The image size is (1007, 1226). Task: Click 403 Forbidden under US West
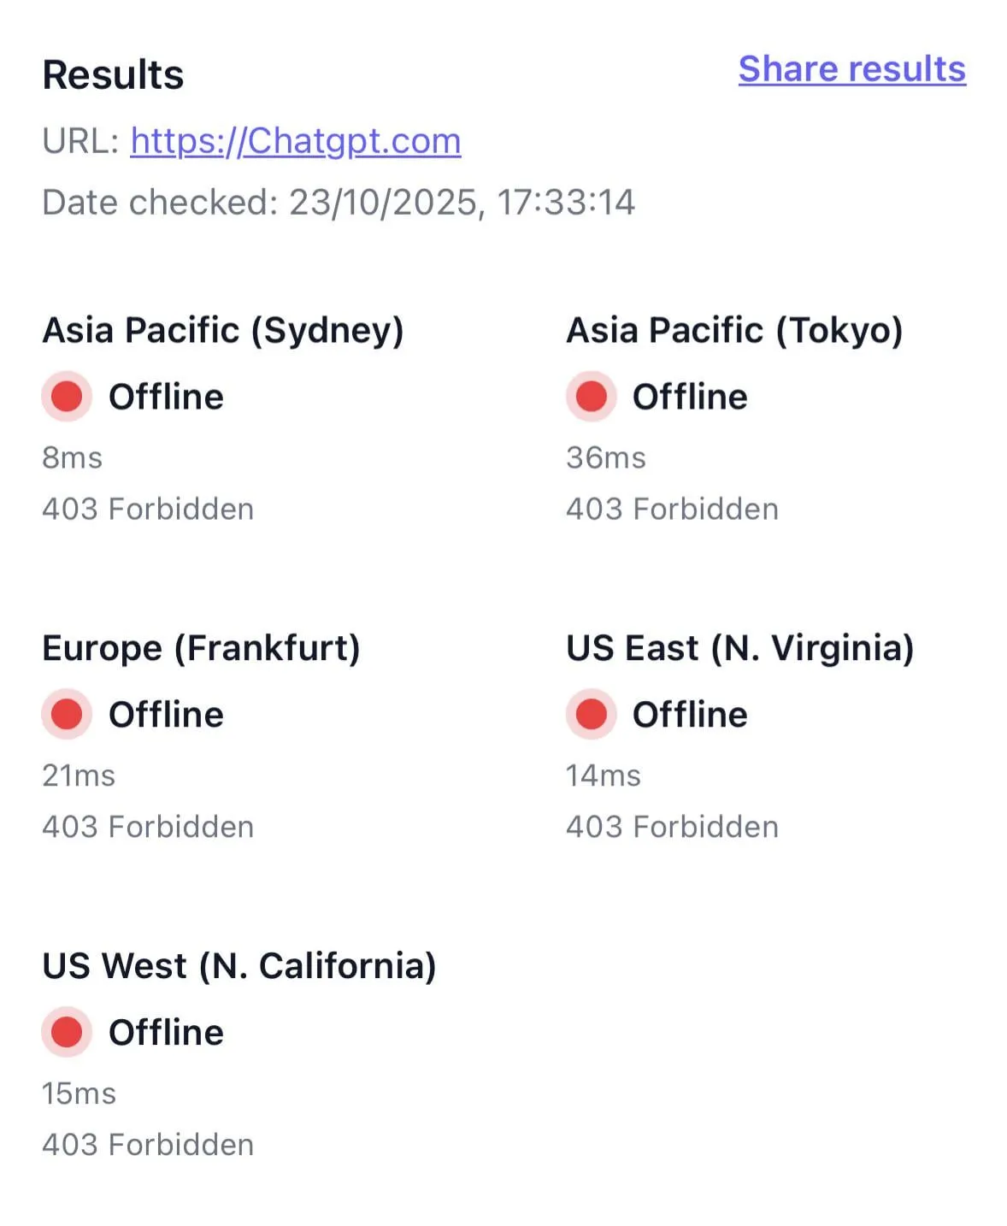(148, 1145)
